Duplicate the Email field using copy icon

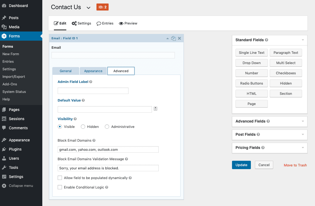coord(173,38)
